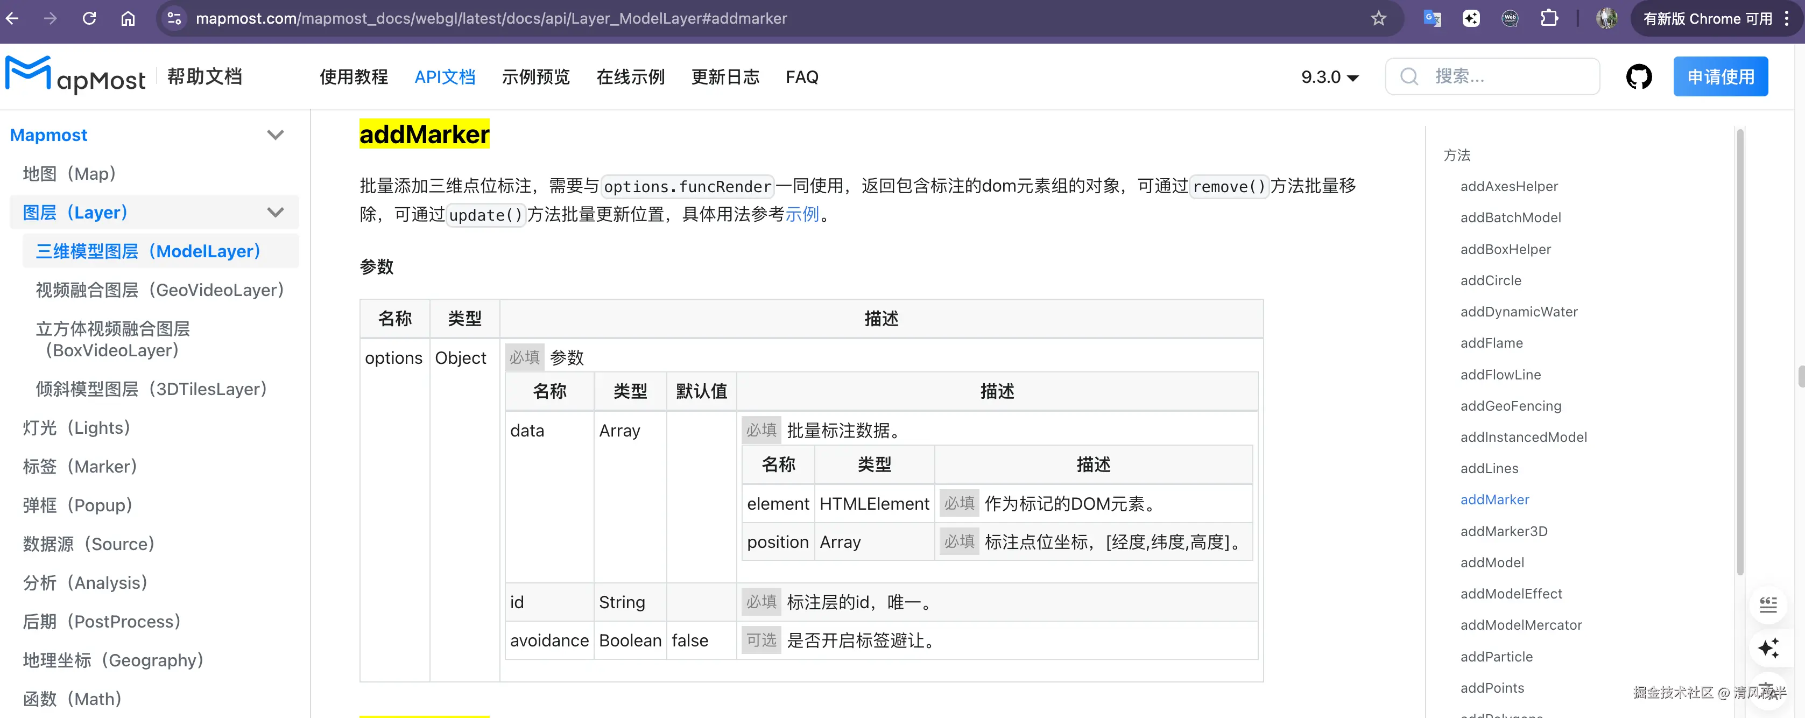Jump to addMarker3D in the method list
This screenshot has height=718, width=1805.
pos(1504,531)
